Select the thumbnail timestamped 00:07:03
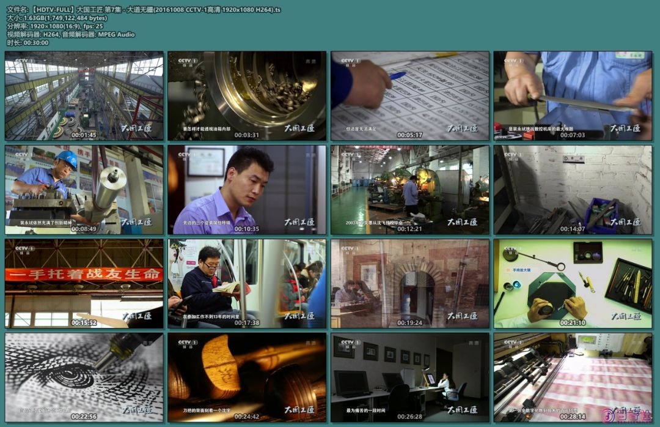This screenshot has width=660, height=427. pos(573,95)
